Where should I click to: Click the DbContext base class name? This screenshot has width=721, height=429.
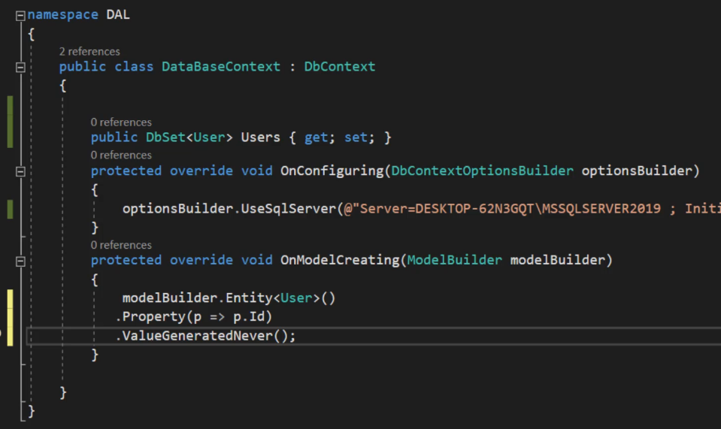pos(339,67)
